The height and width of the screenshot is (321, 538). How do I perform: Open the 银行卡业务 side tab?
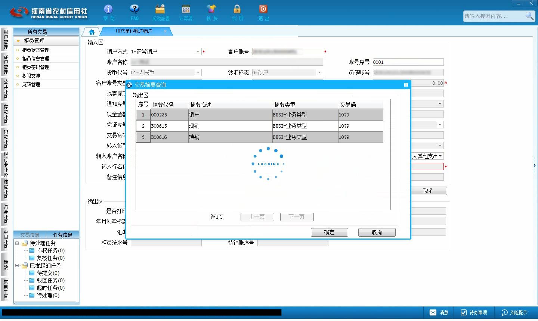(5, 164)
